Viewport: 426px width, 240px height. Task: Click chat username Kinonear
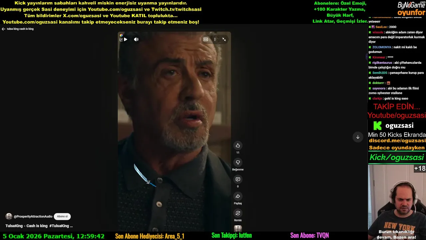tap(379, 57)
